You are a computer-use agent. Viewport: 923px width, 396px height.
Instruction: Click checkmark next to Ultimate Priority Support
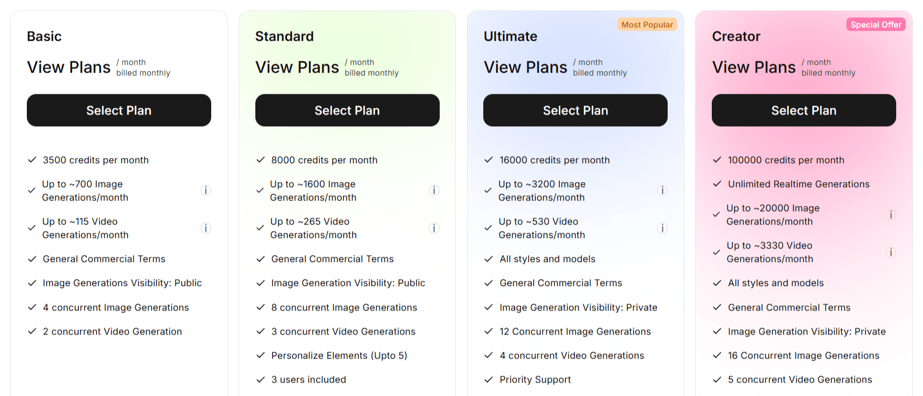click(488, 380)
